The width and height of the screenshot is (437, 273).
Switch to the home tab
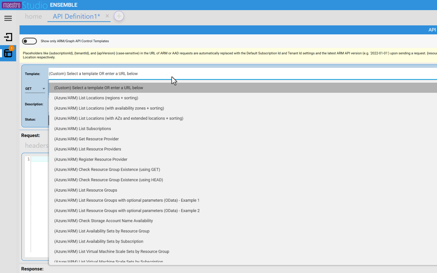point(33,16)
